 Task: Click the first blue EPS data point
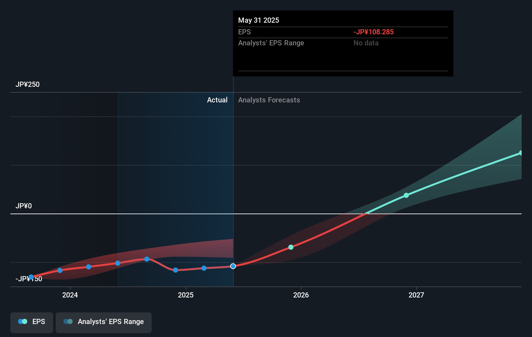[x=31, y=277]
